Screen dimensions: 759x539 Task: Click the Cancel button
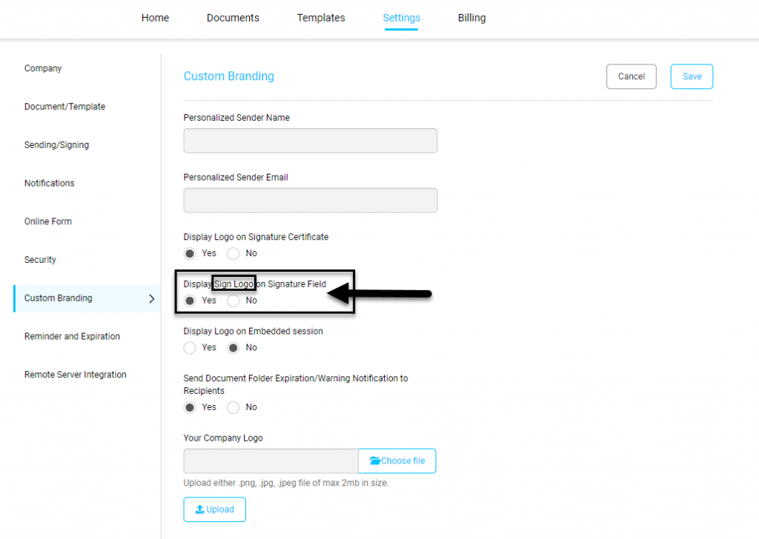(x=632, y=76)
